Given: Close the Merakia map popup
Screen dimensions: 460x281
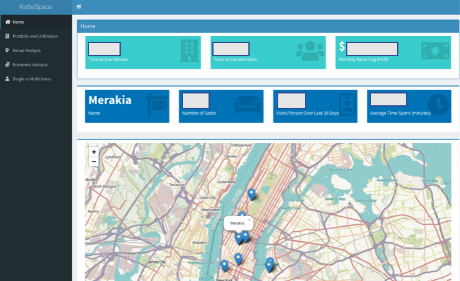Looking at the screenshot, I should pos(250,219).
